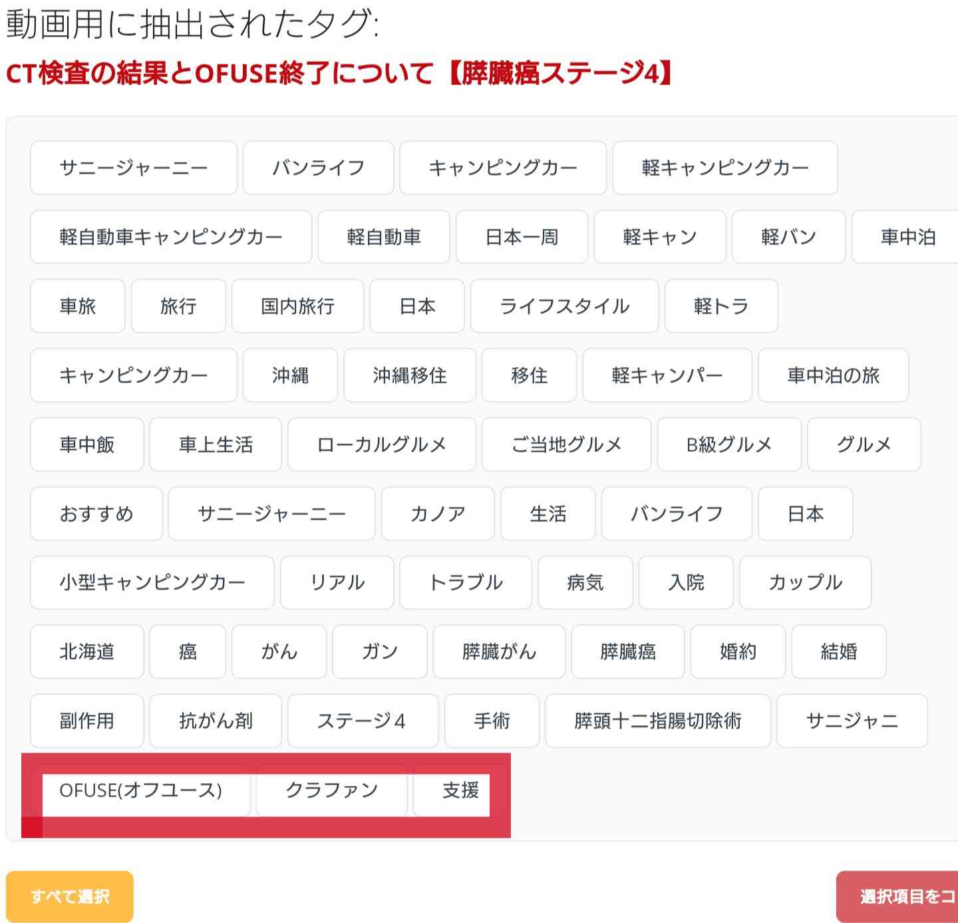Image resolution: width=958 pixels, height=923 pixels.
Task: Select the 婚約 tag
Action: [738, 651]
